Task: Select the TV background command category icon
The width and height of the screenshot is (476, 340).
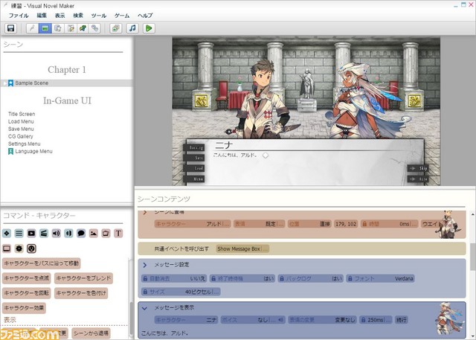Action: click(x=106, y=233)
